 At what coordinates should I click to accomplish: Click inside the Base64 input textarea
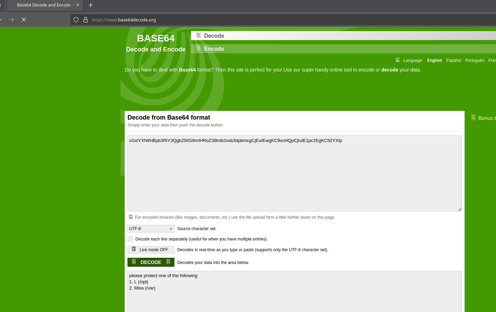[294, 173]
